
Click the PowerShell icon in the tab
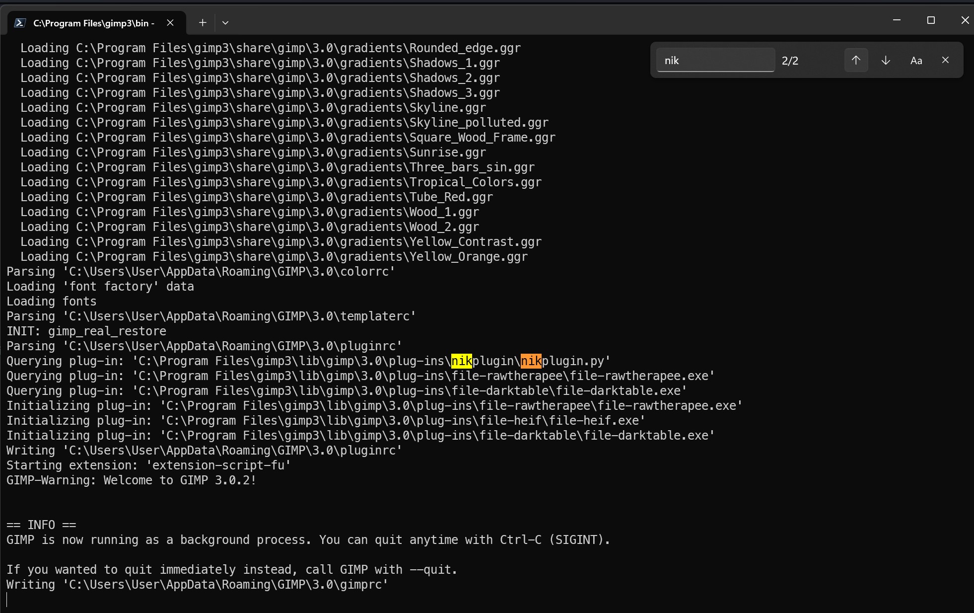[20, 23]
